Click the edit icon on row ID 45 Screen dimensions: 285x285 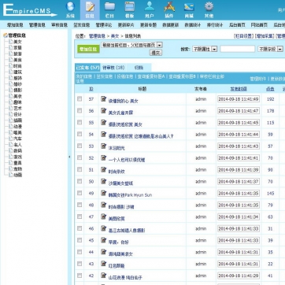click(x=104, y=240)
